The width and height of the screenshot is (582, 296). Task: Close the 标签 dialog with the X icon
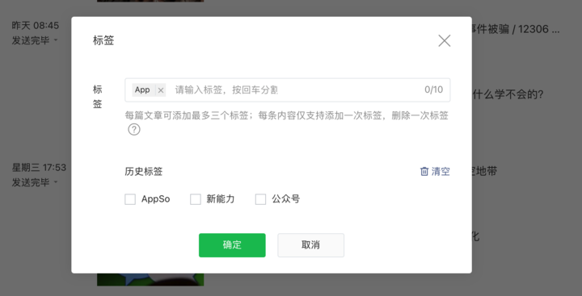tap(444, 41)
